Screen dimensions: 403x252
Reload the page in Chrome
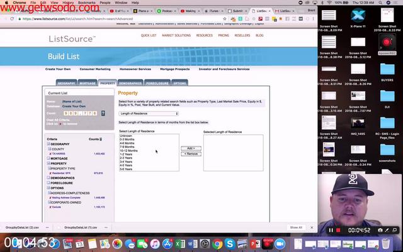click(x=12, y=19)
